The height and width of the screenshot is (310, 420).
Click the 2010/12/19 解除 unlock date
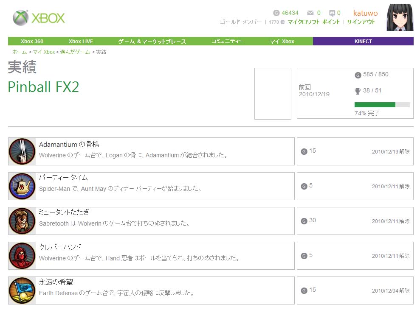click(x=391, y=152)
